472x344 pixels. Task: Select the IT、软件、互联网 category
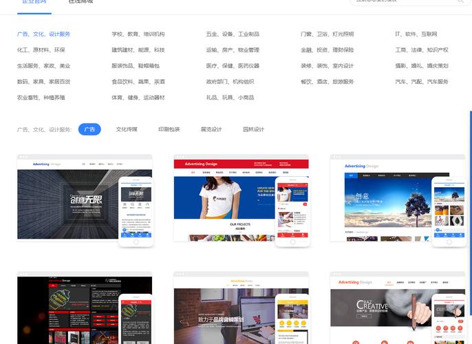pos(416,34)
